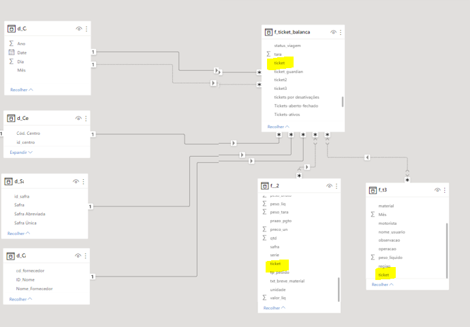Select the prazo_pgto field
The height and width of the screenshot is (327, 470).
(281, 221)
